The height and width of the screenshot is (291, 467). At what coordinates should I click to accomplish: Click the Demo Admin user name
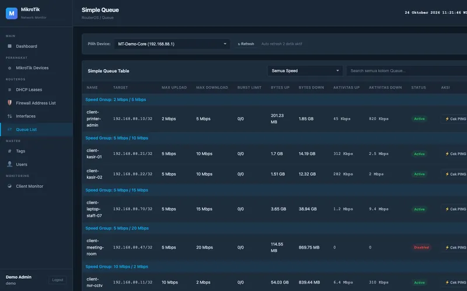coord(19,277)
